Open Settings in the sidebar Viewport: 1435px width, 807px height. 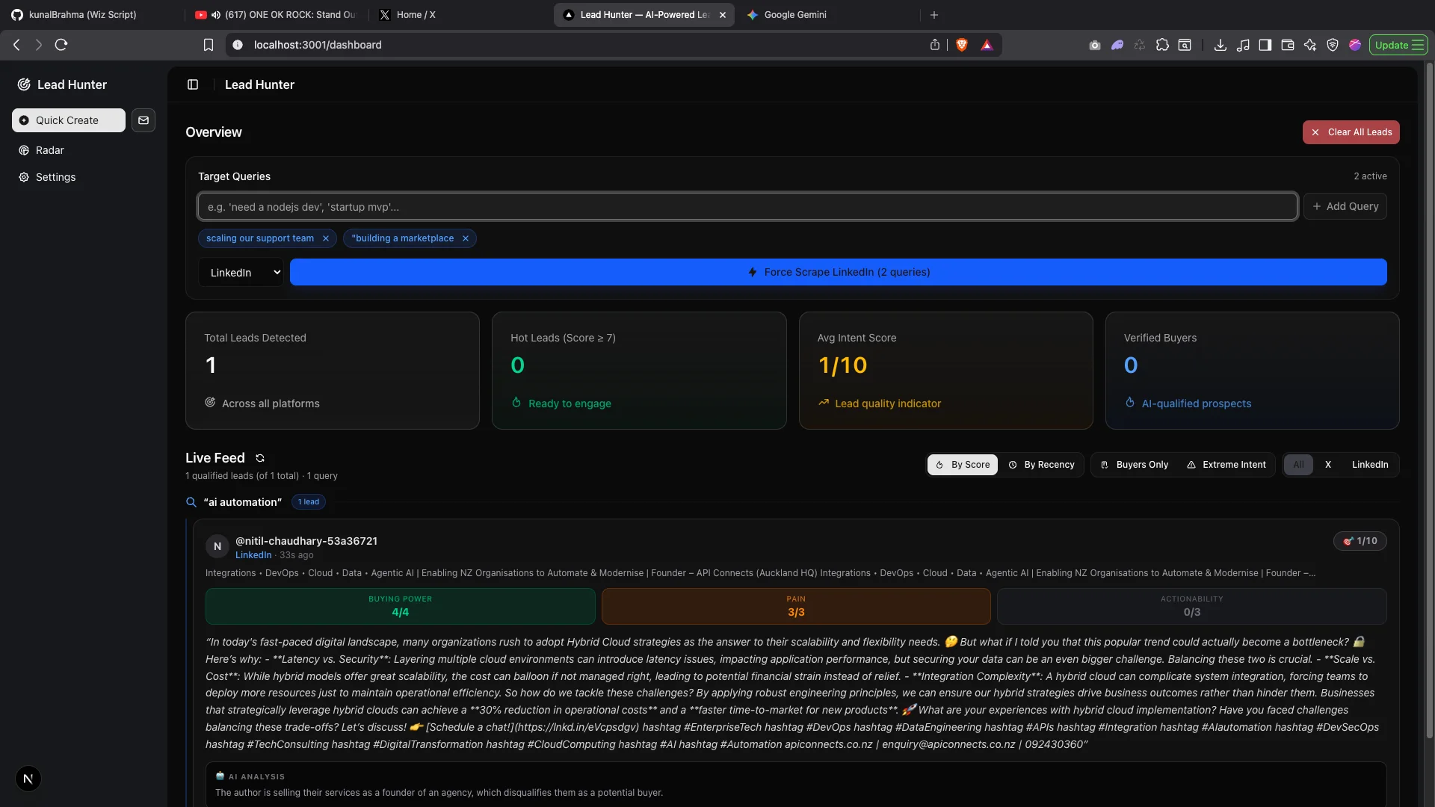pyautogui.click(x=55, y=177)
